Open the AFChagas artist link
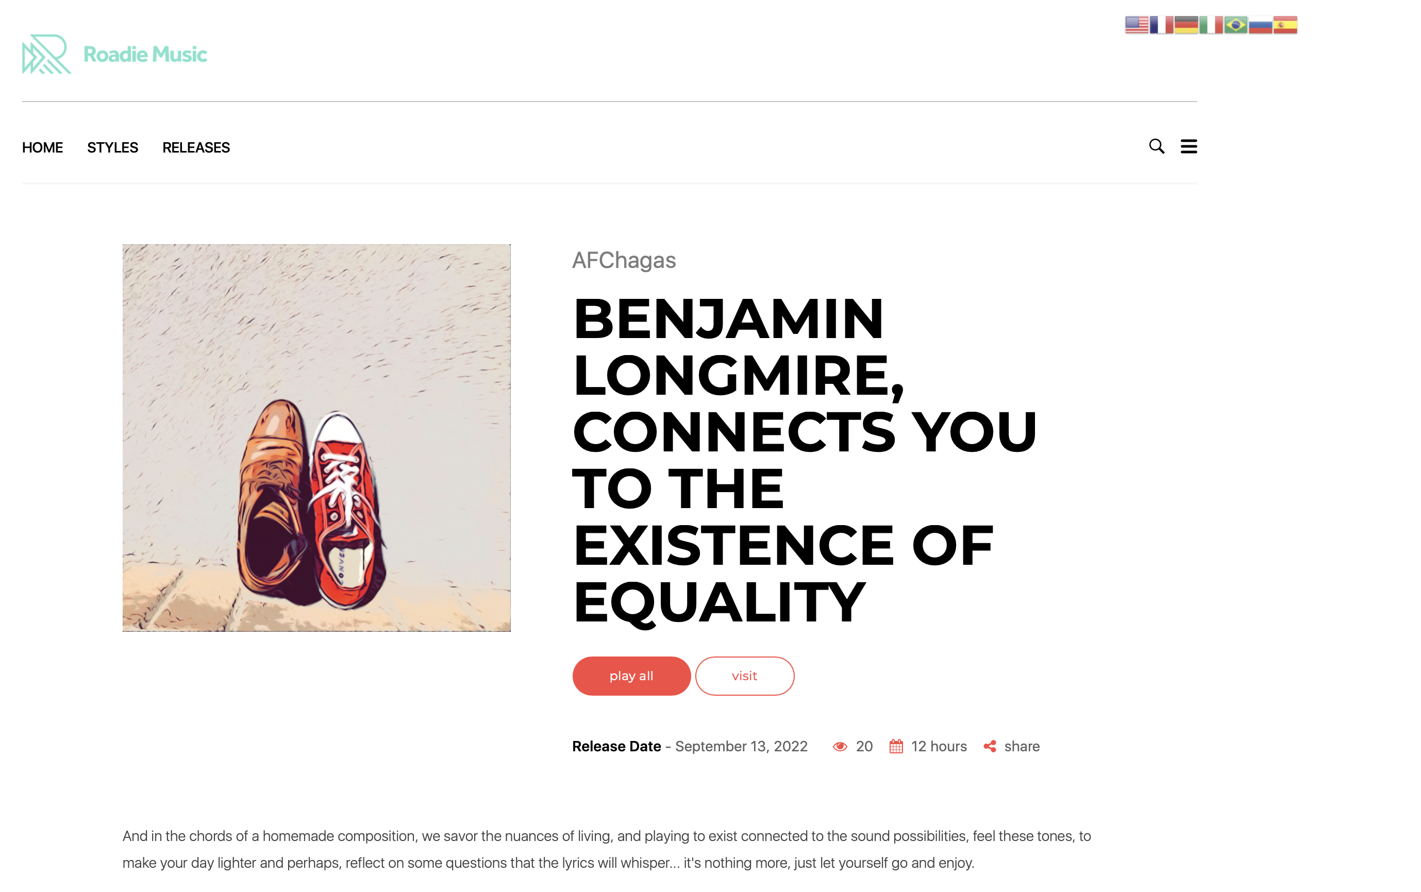 pos(624,260)
